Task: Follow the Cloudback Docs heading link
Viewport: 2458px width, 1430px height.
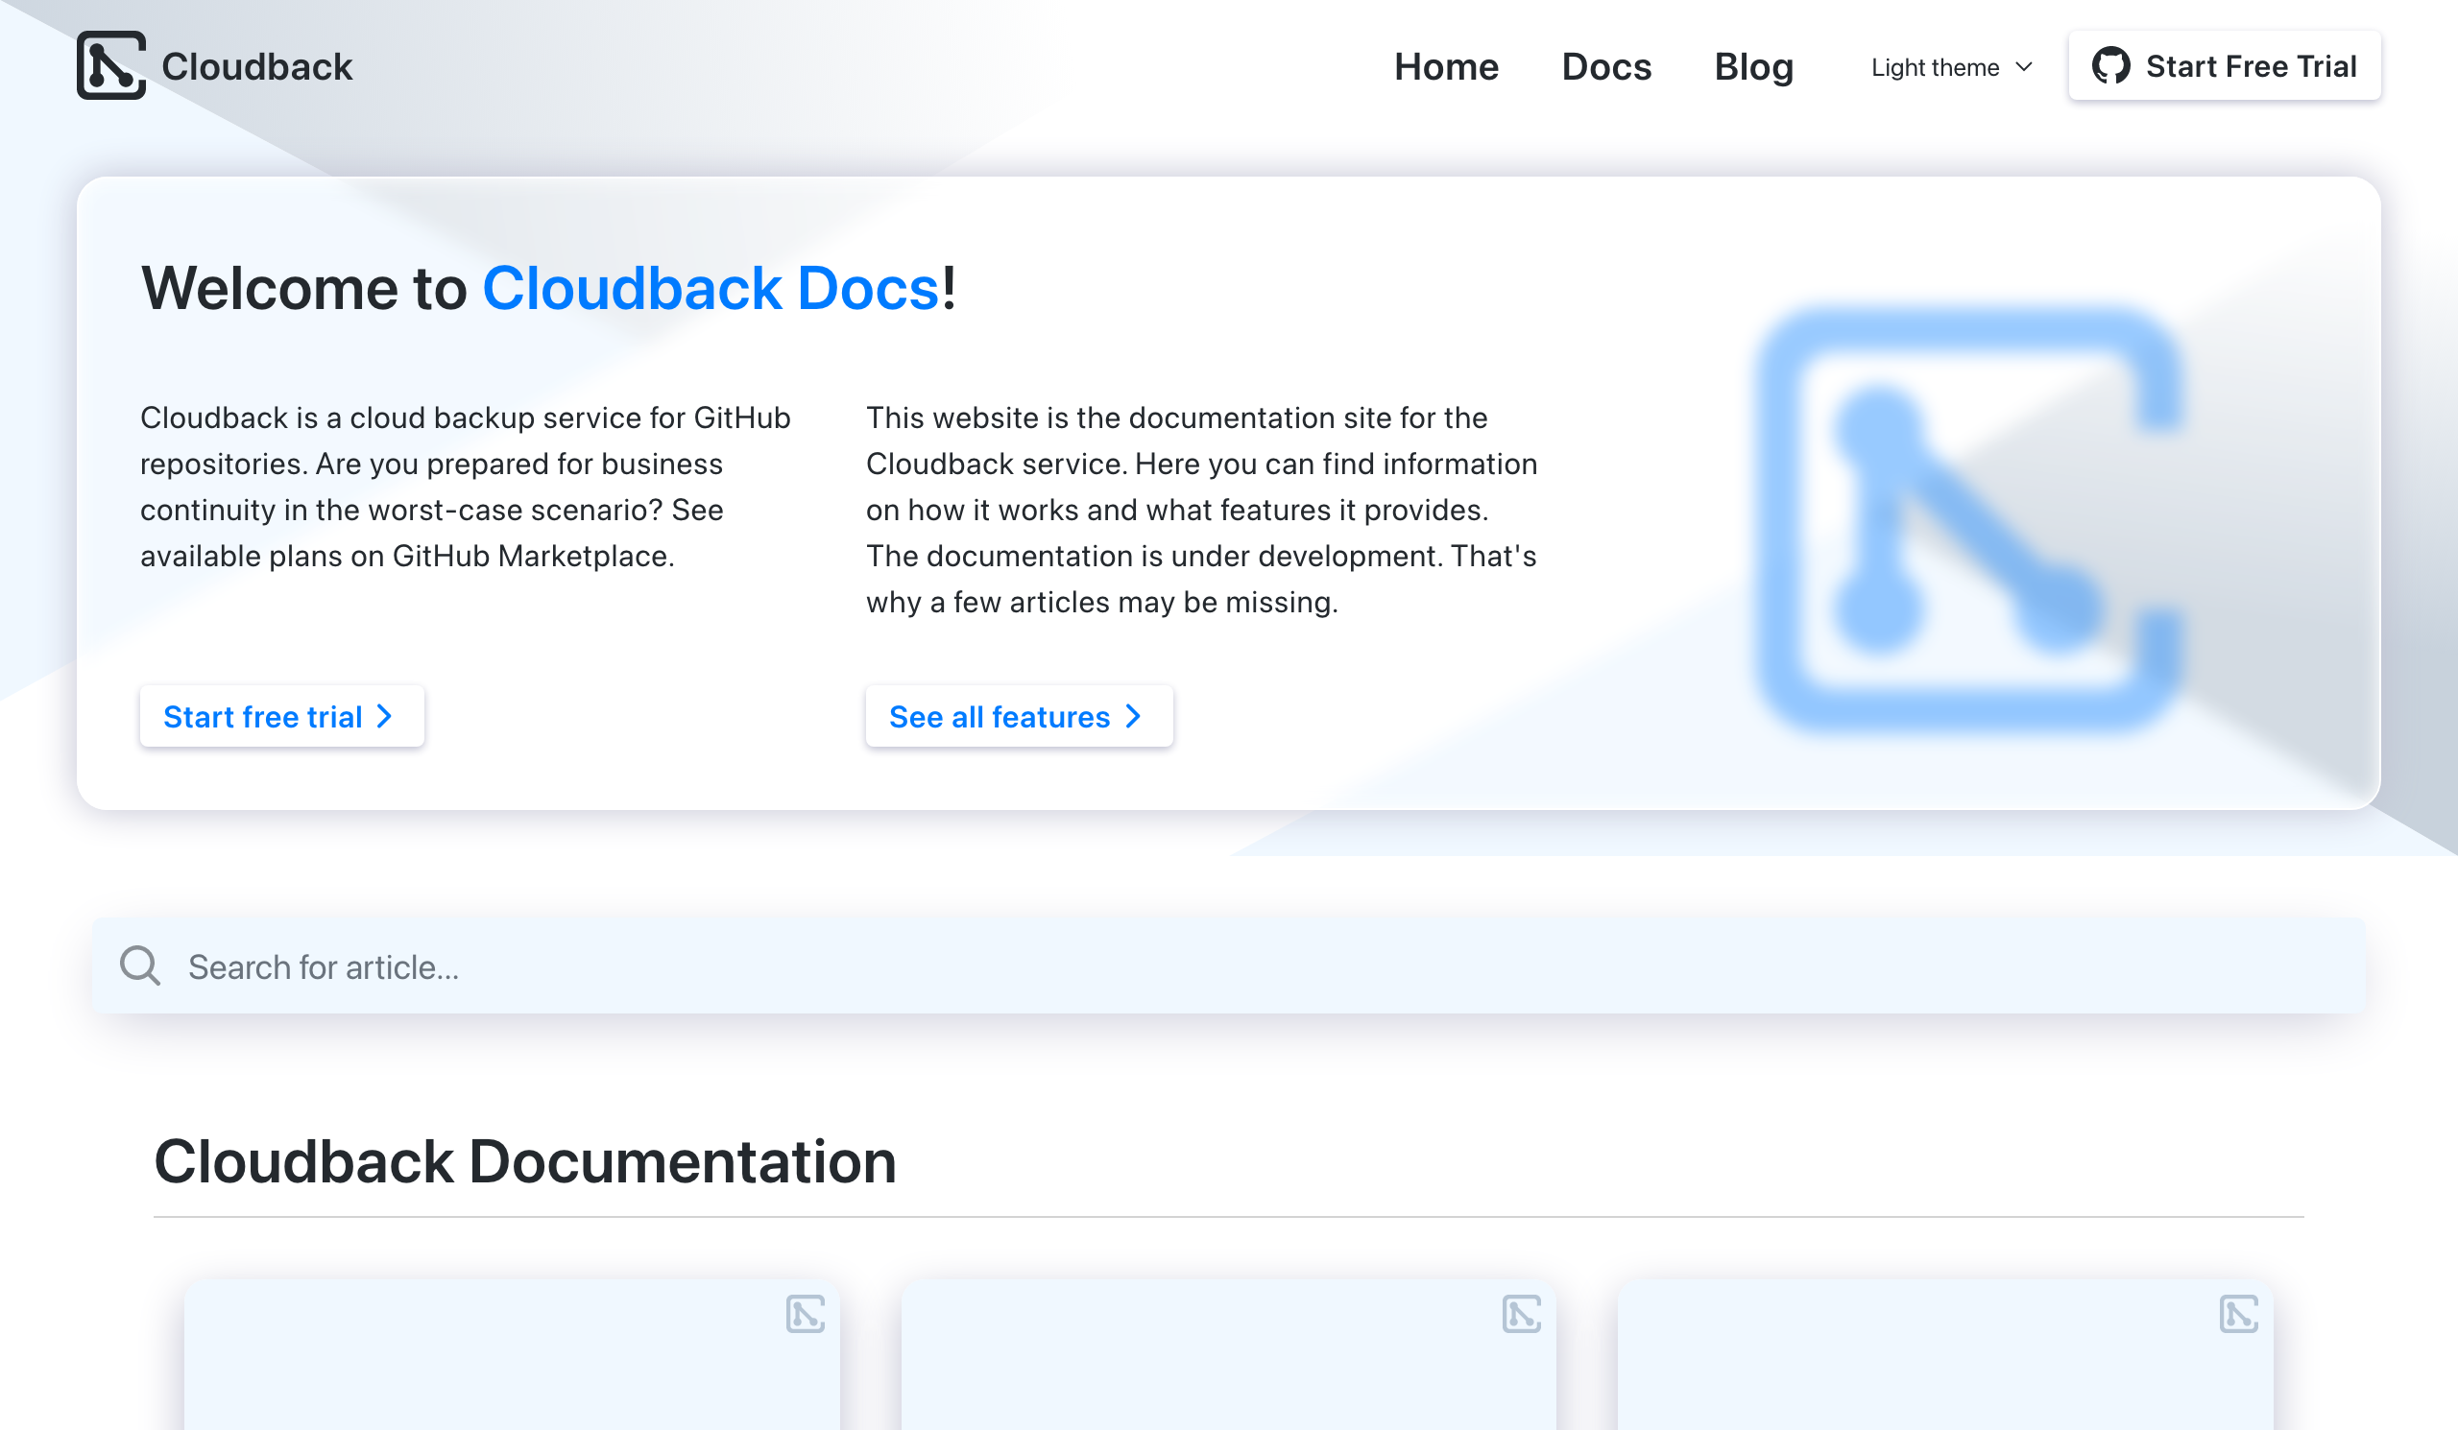Action: pos(711,289)
